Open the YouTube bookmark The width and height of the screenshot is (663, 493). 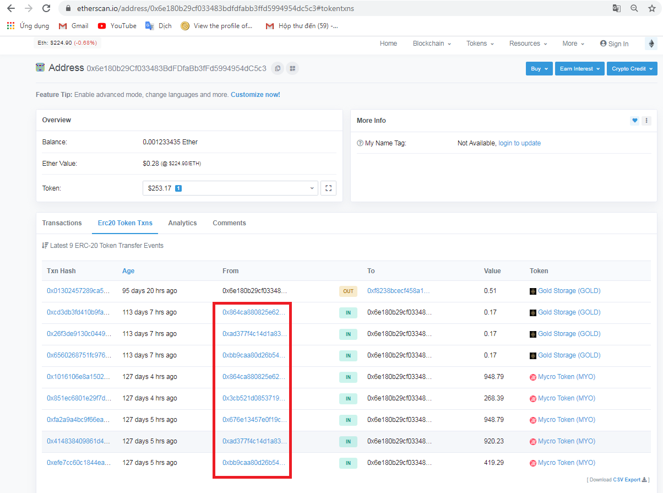point(117,26)
